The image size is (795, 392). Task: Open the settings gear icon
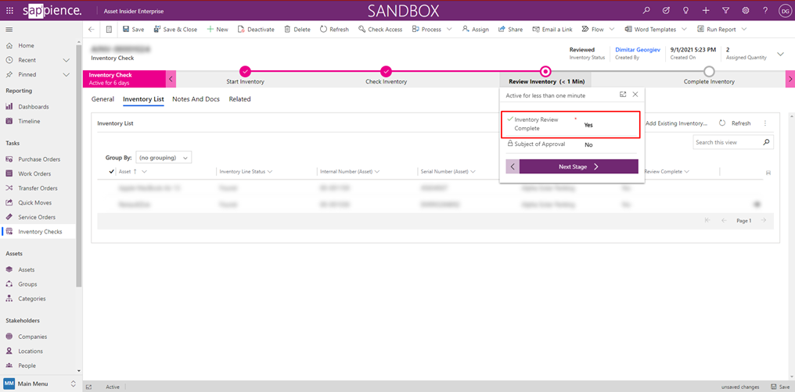coord(745,11)
